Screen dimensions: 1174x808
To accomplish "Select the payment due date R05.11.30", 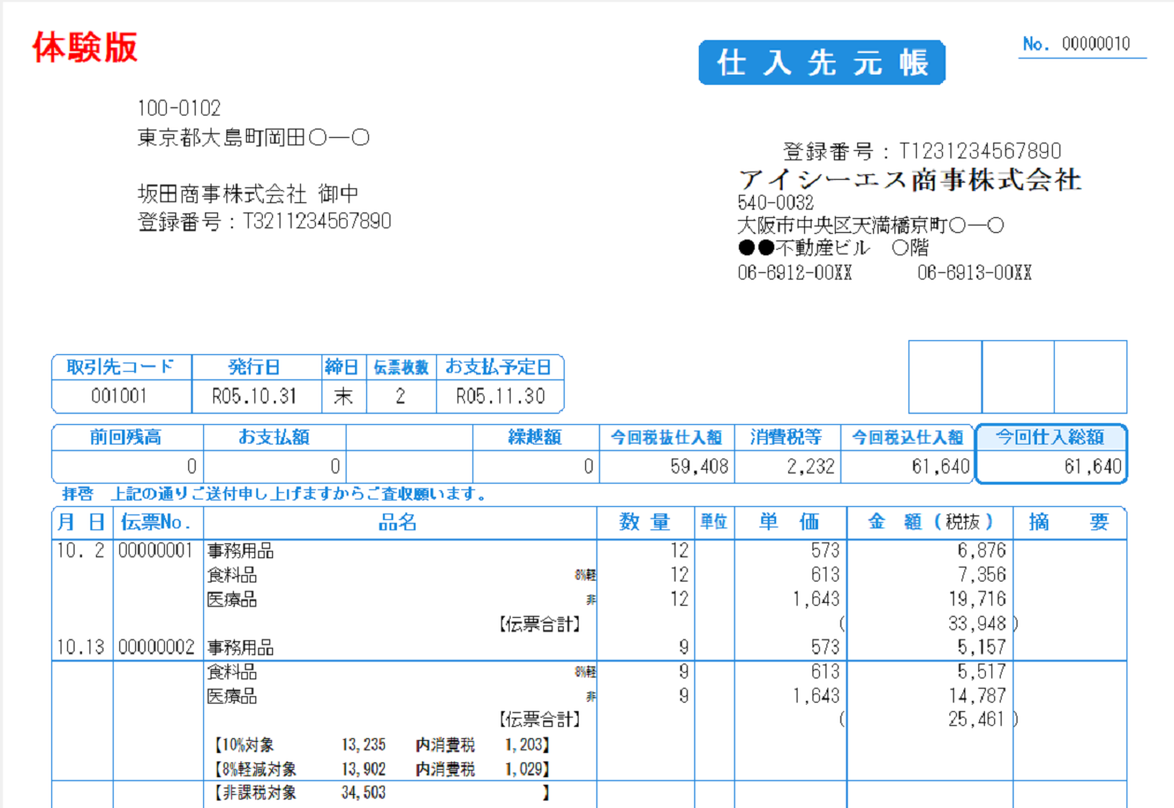I will click(x=500, y=396).
